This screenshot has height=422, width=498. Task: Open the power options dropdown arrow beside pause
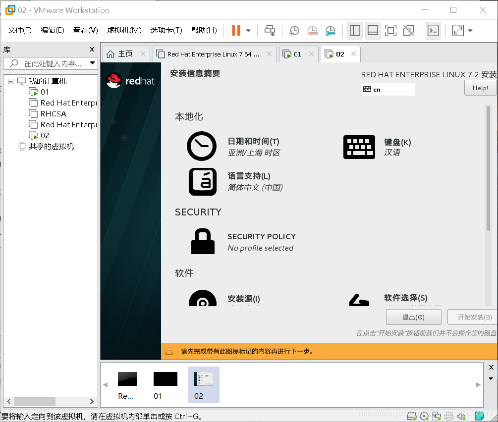(248, 31)
